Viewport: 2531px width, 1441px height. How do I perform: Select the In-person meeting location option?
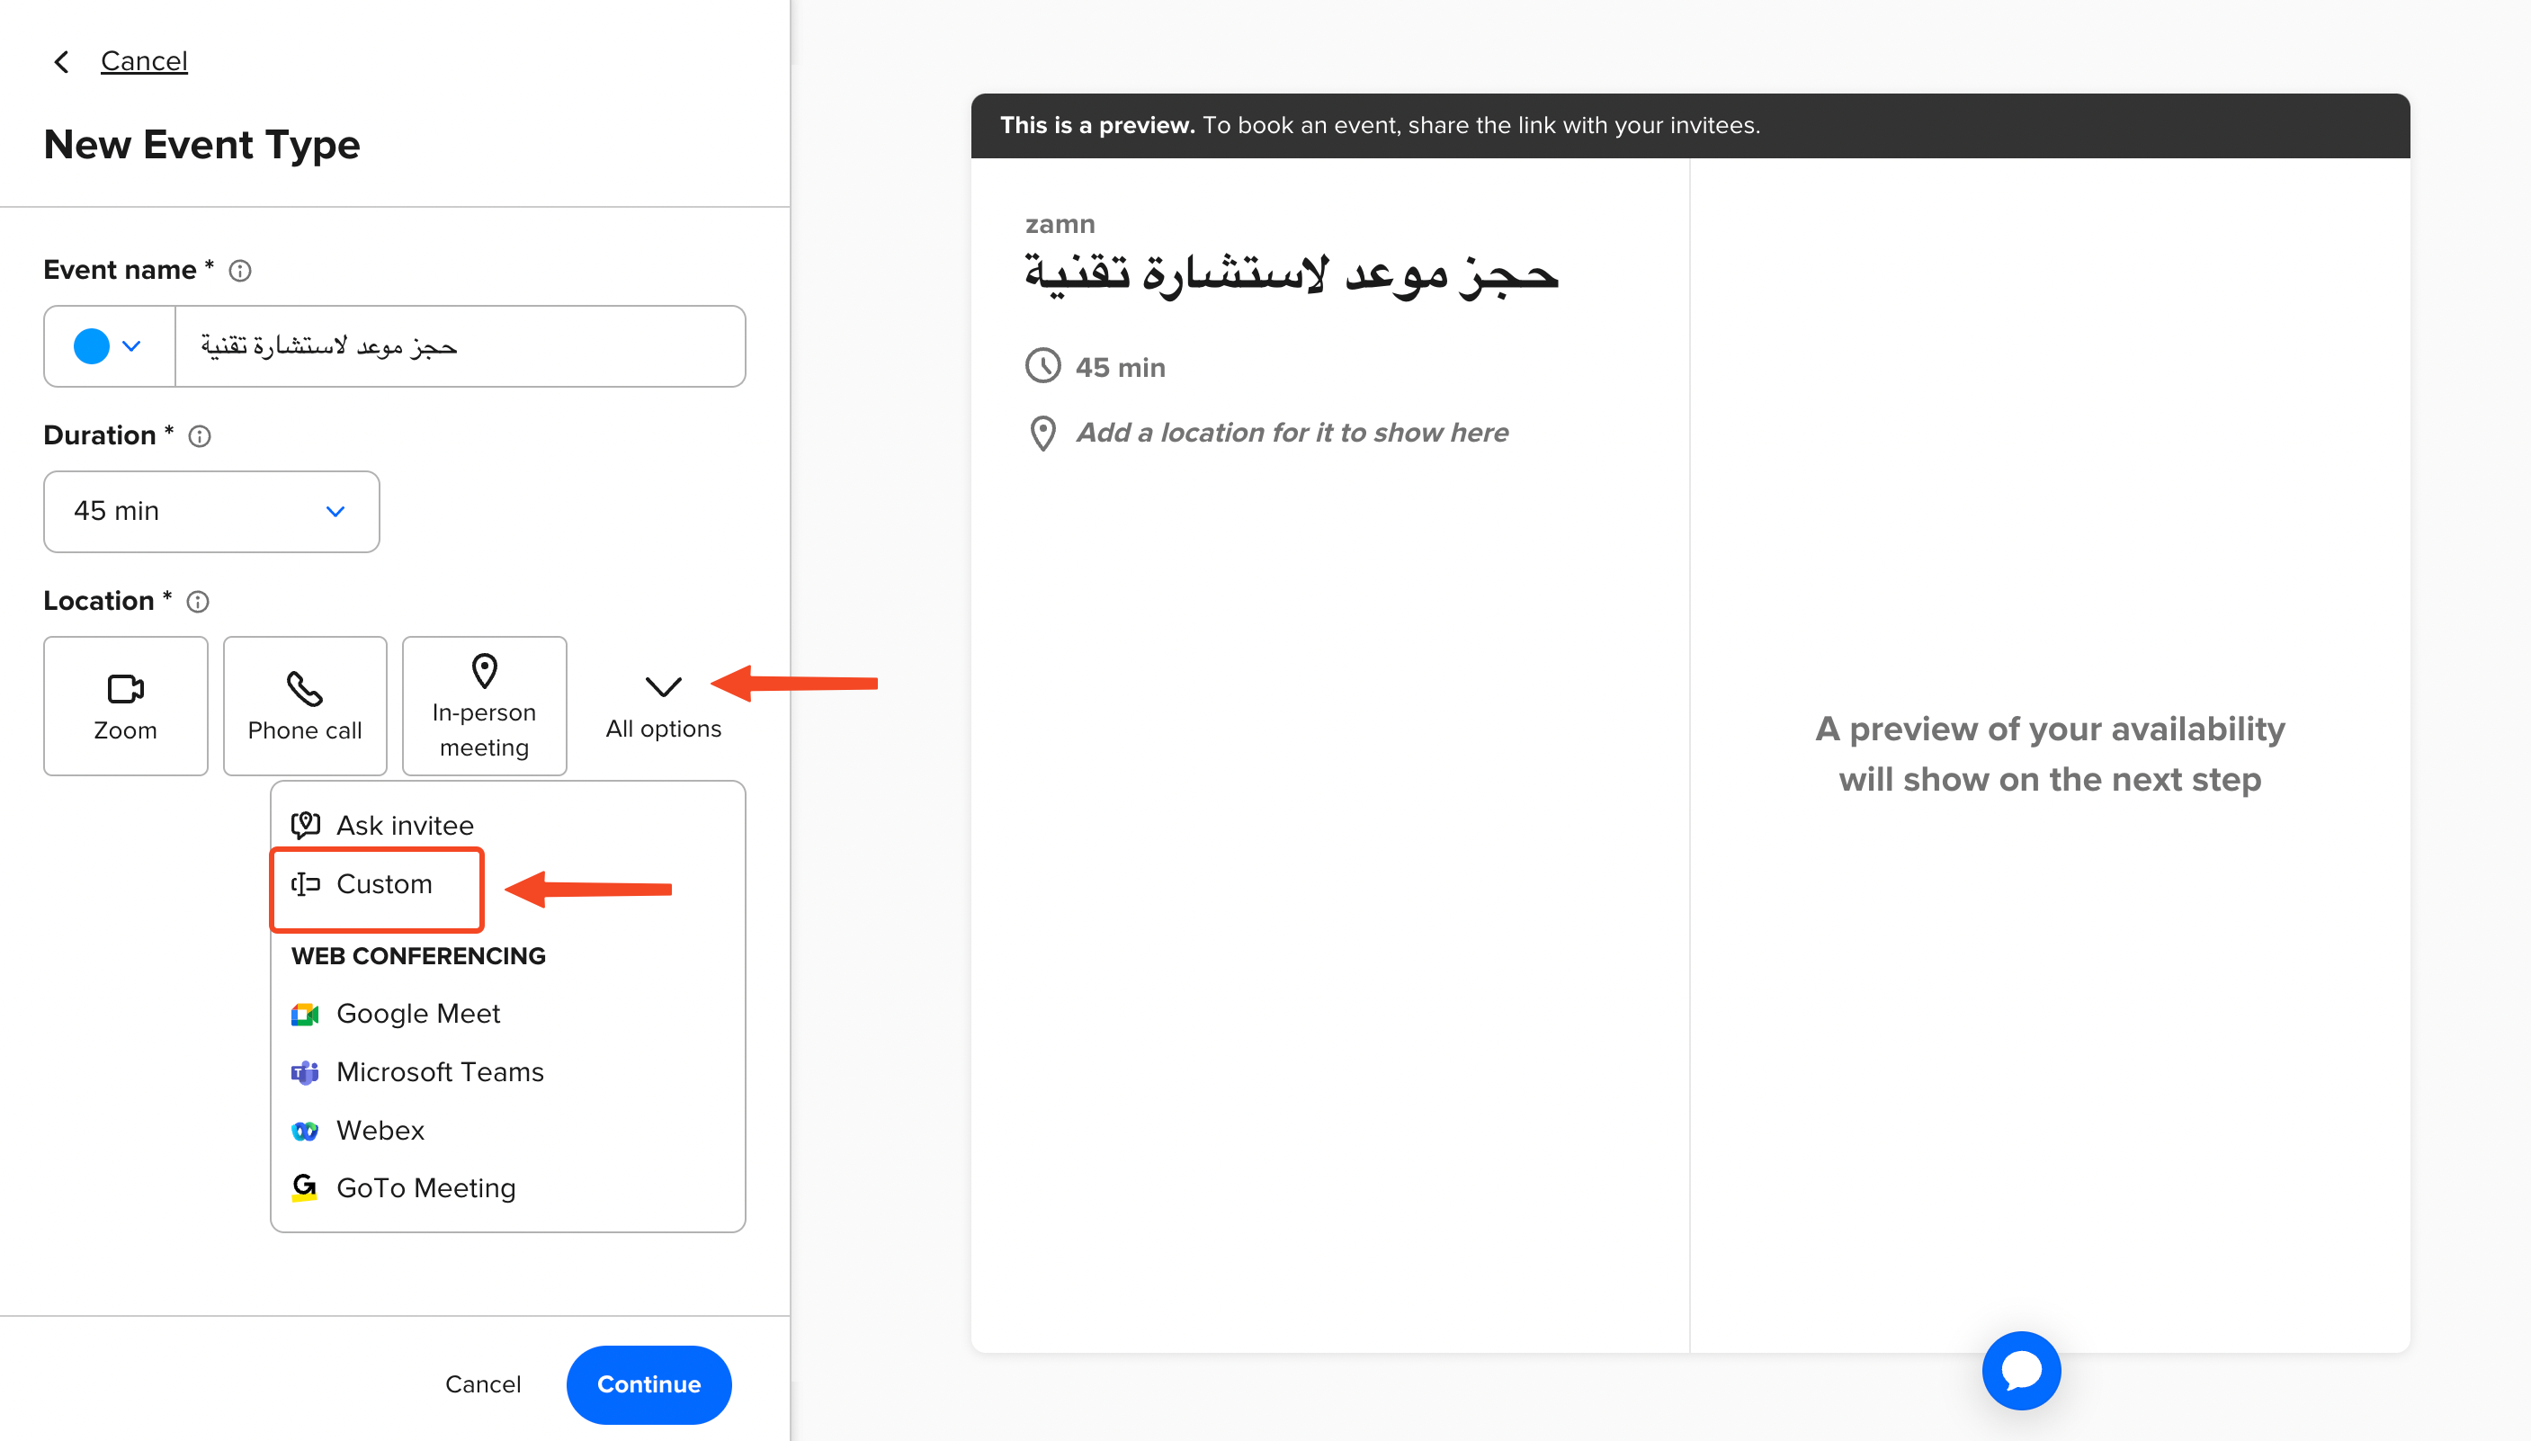coord(484,705)
